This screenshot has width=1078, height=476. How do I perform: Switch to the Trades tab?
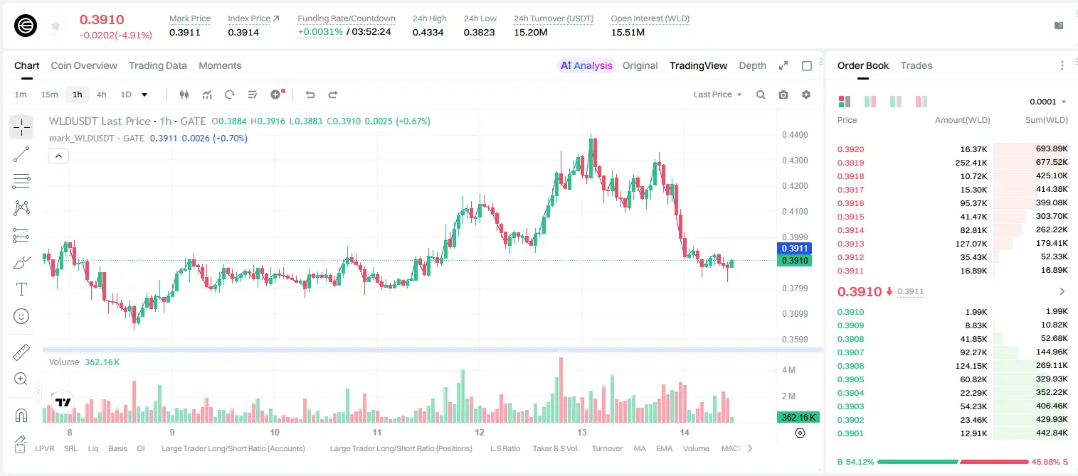pyautogui.click(x=916, y=65)
